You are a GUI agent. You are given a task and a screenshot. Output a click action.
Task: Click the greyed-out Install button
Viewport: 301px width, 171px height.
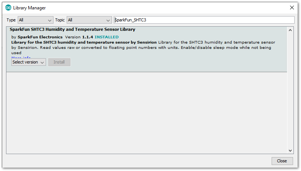(x=59, y=62)
